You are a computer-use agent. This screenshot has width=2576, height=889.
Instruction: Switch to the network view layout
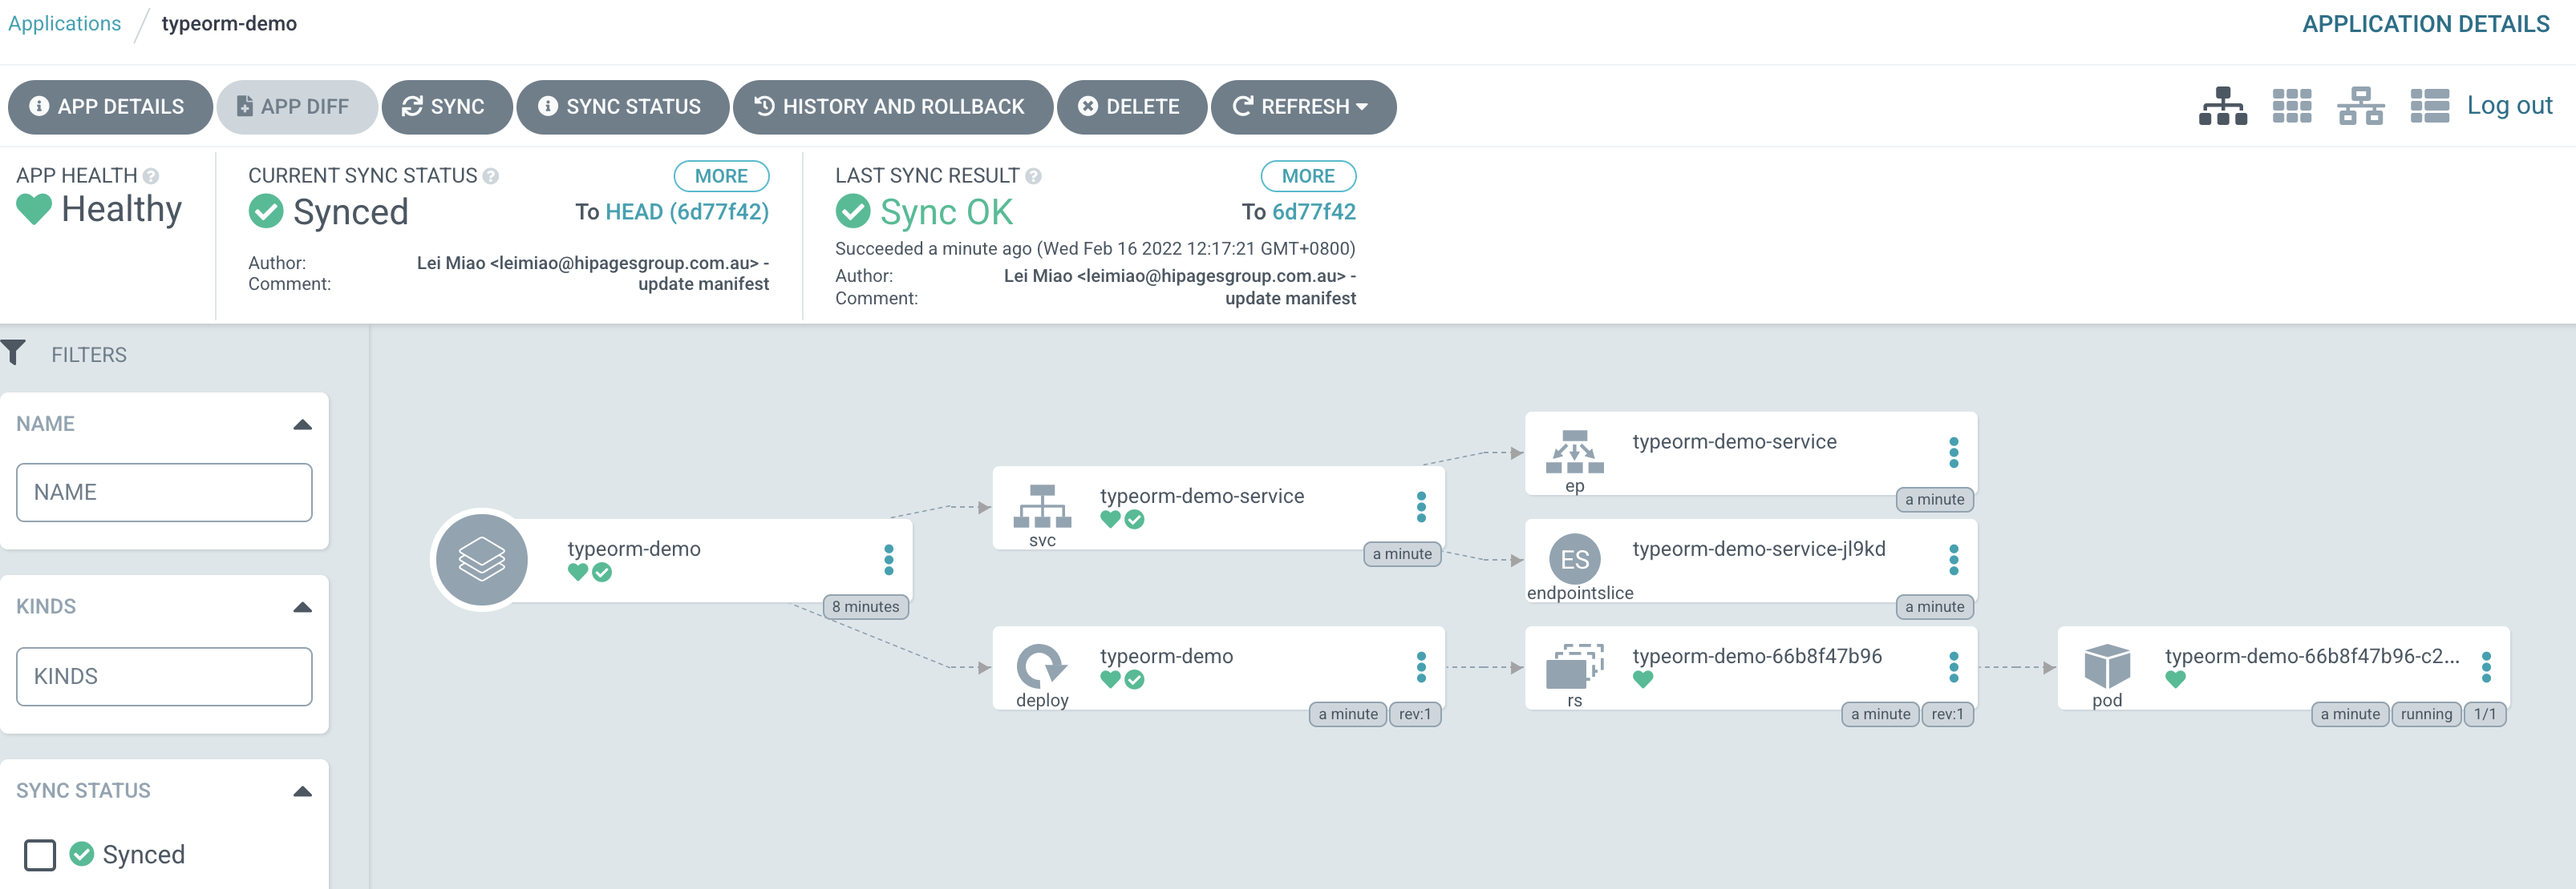pos(2360,106)
